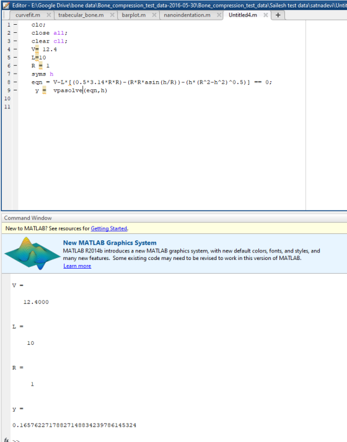Image resolution: width=347 pixels, height=442 pixels.
Task: Switch to the curvefit.m tab
Action: [28, 15]
